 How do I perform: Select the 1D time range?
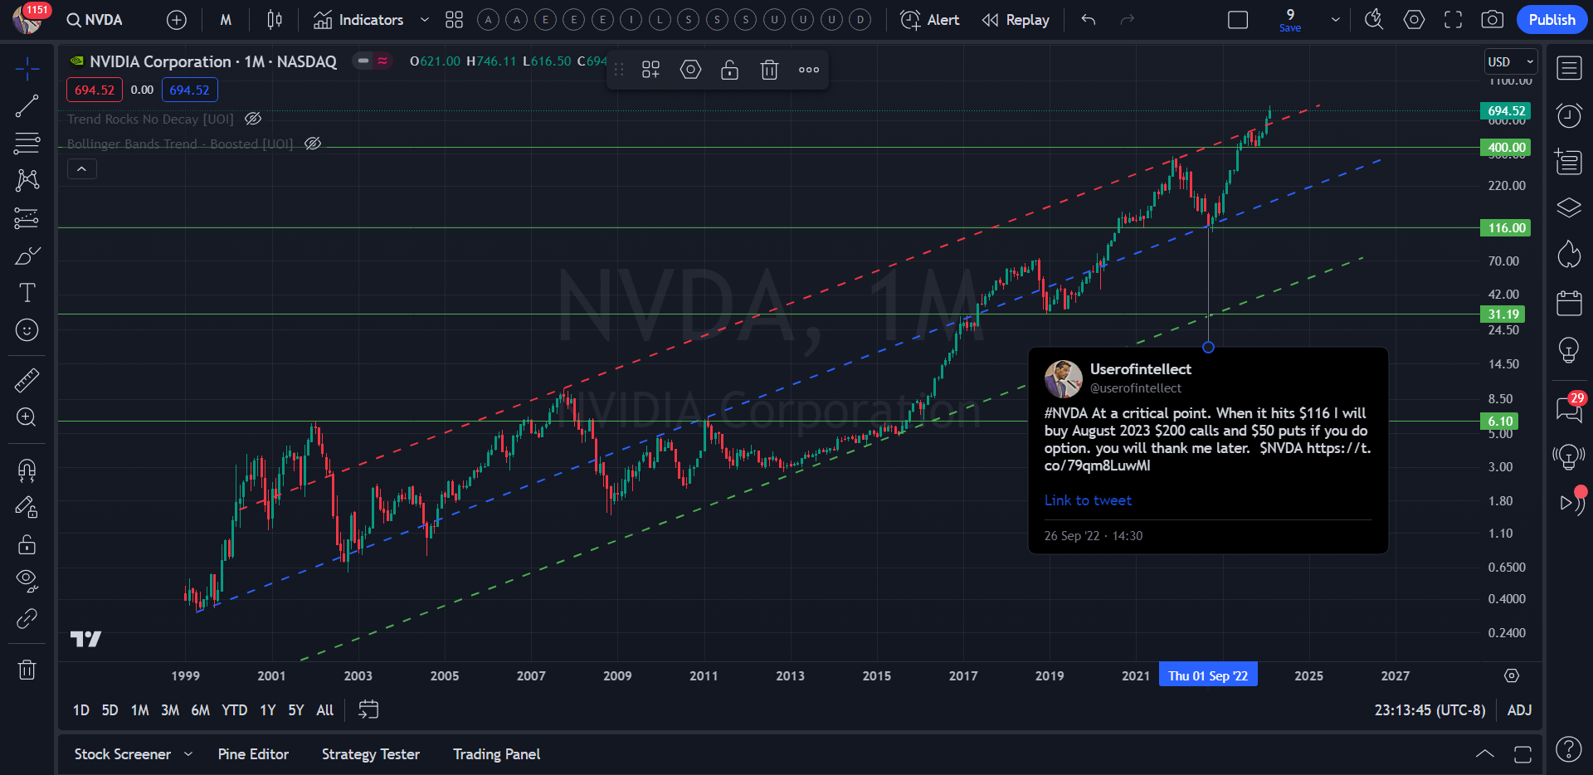click(80, 710)
